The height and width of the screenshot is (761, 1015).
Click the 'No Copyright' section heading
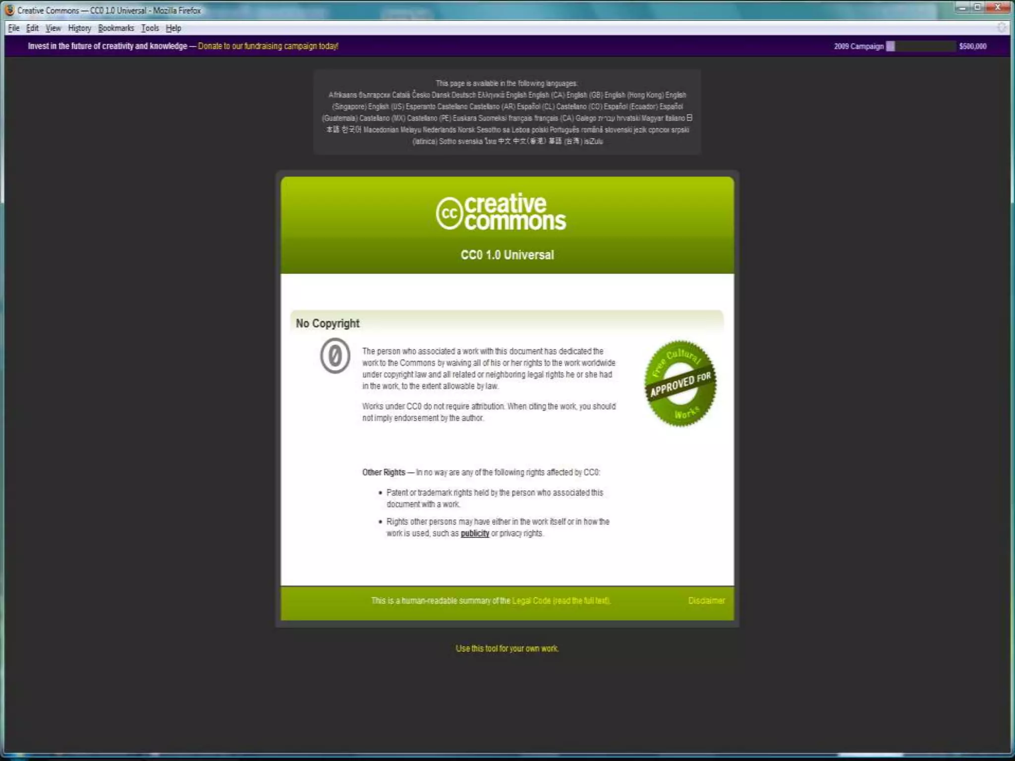click(328, 323)
